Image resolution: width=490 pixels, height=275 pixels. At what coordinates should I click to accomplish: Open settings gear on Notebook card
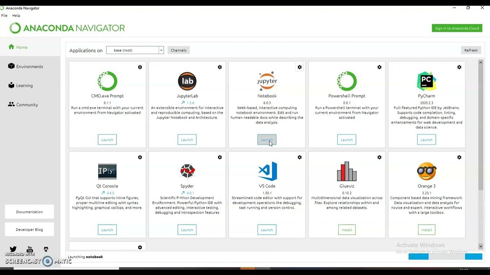[300, 67]
